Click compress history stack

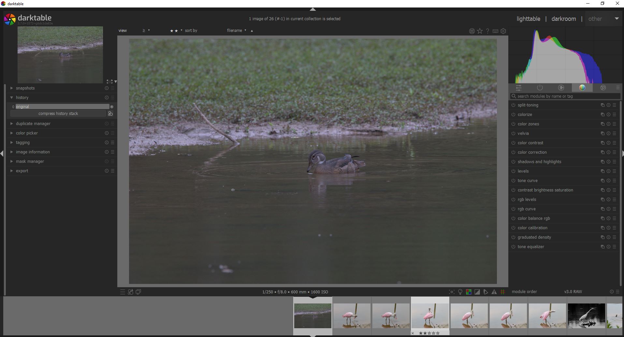pos(58,113)
